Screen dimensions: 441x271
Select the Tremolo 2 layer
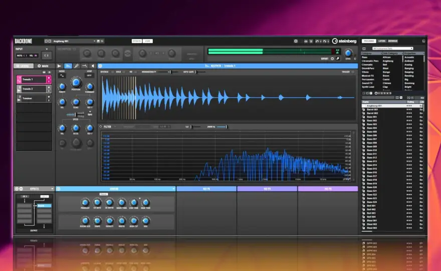tap(34, 89)
